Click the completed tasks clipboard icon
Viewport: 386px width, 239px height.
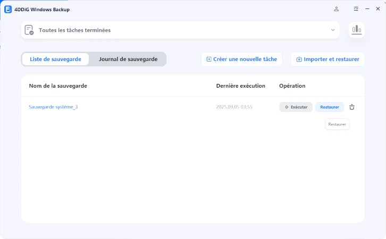(29, 30)
